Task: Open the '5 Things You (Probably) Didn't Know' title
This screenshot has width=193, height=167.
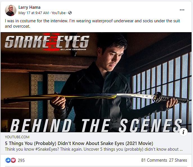Action: pos(79,143)
